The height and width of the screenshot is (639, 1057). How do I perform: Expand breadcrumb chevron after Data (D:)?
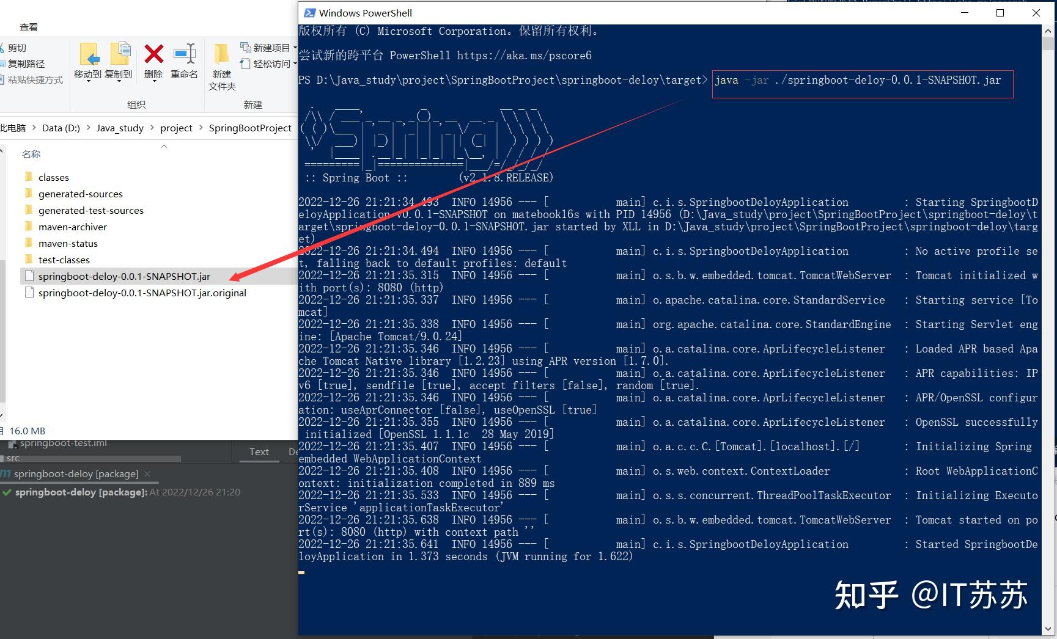pyautogui.click(x=89, y=128)
